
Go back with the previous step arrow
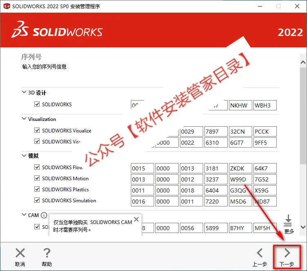coord(260,253)
